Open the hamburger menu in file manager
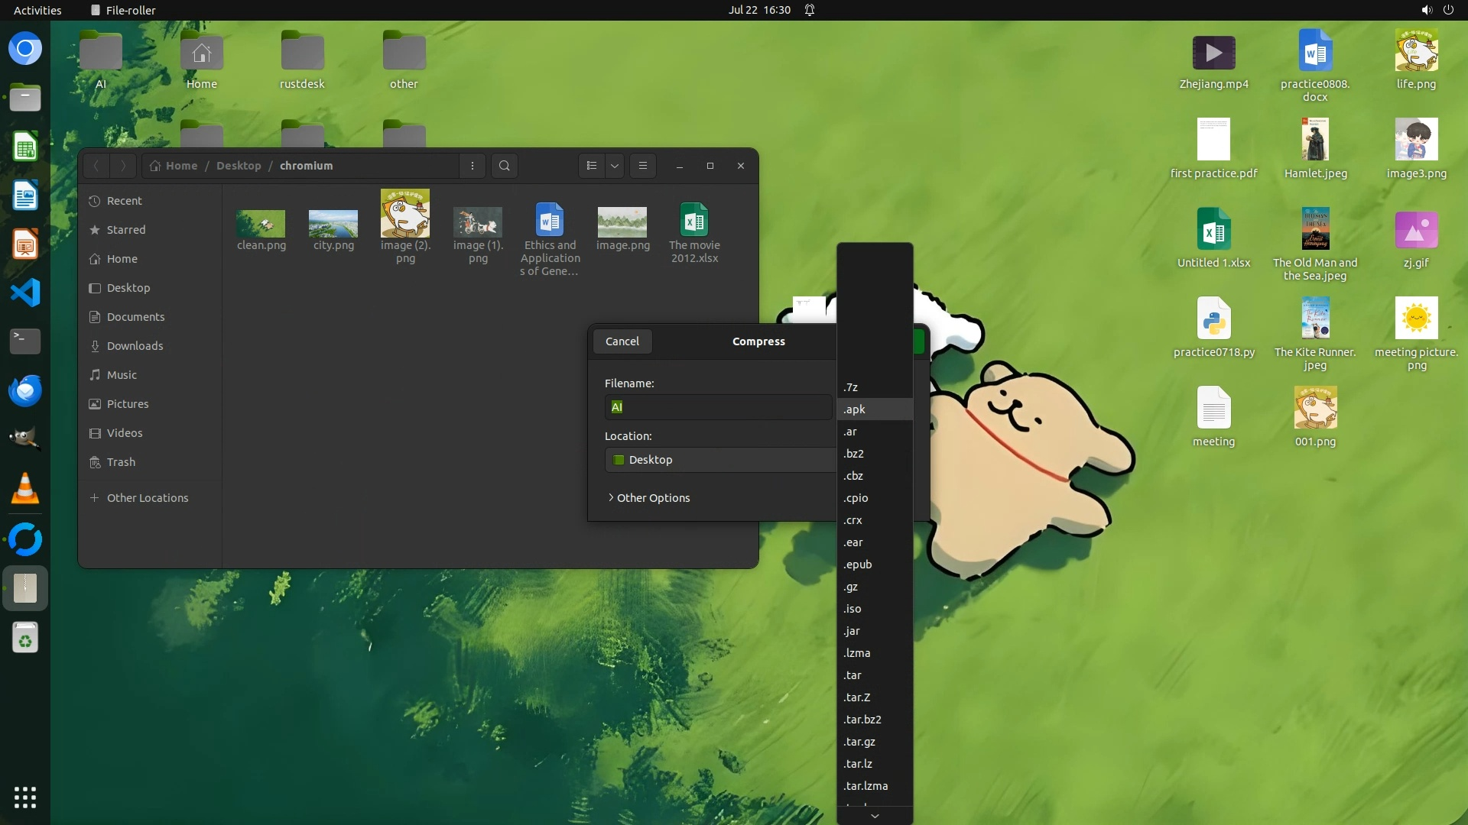Image resolution: width=1468 pixels, height=825 pixels. coord(643,166)
